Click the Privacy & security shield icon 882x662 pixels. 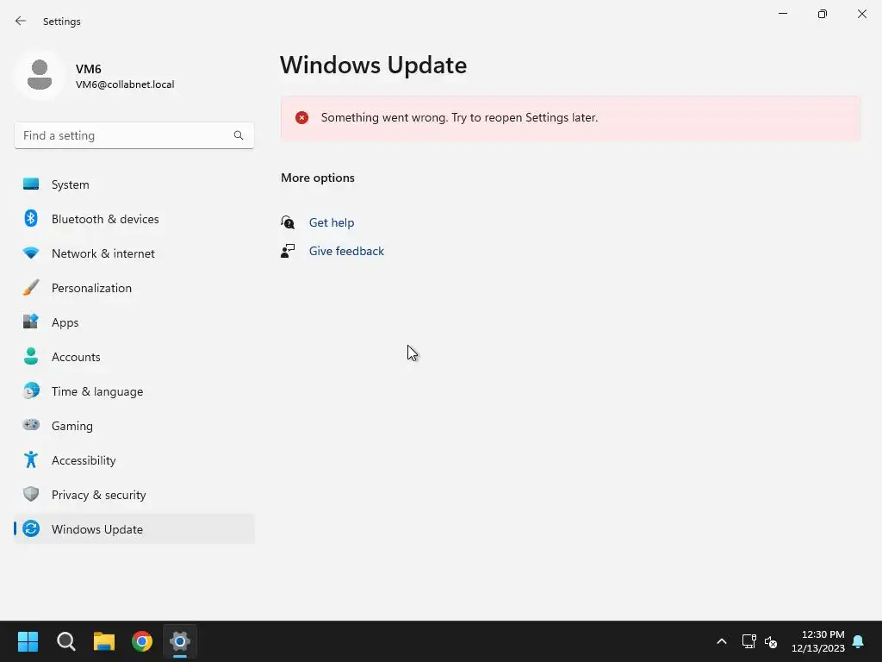[x=31, y=494]
